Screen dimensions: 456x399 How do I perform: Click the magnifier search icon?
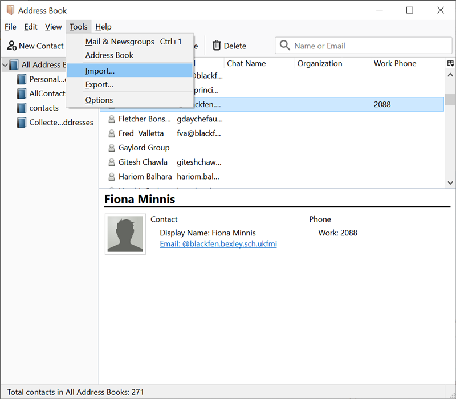coord(284,46)
